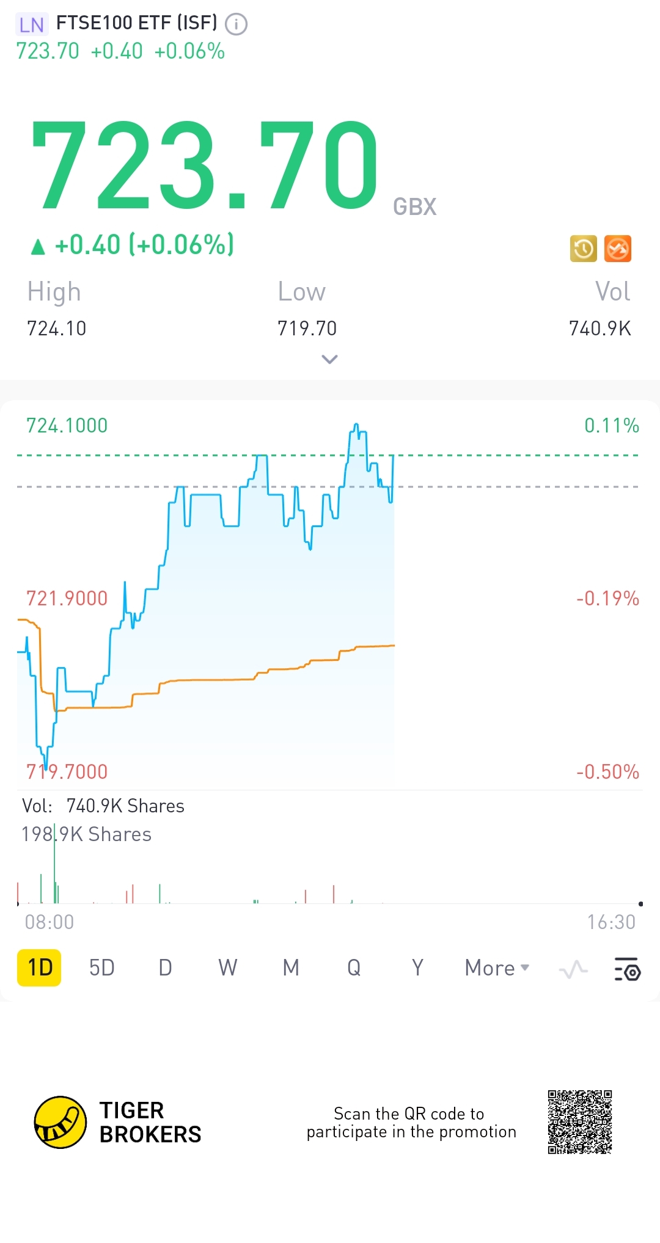Image resolution: width=660 pixels, height=1243 pixels.
Task: Select the weekly W timeframe
Action: tap(228, 968)
